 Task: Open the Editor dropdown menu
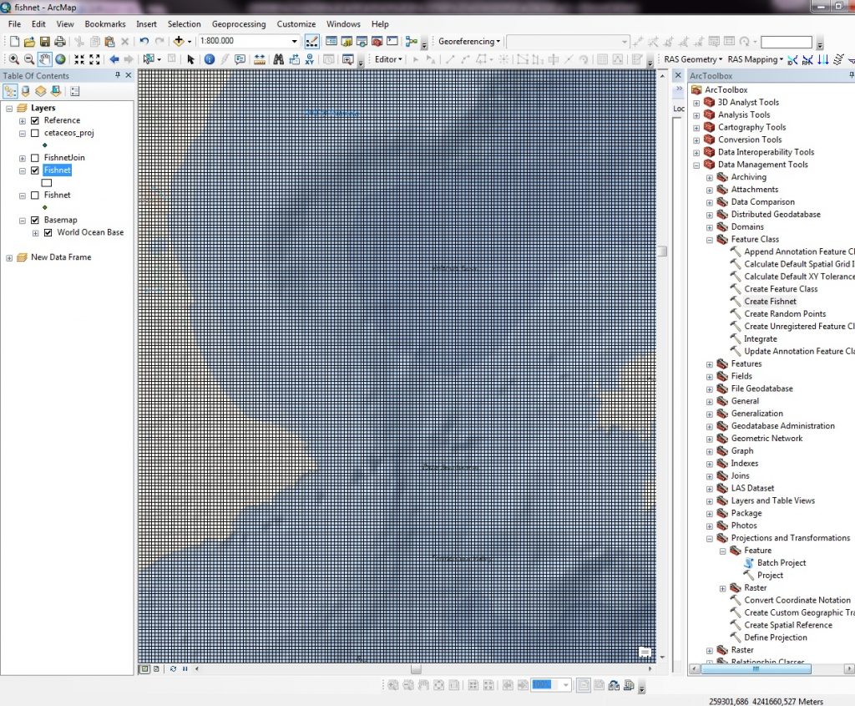point(388,59)
